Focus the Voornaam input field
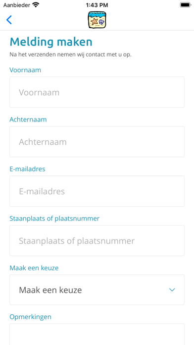This screenshot has height=345, width=194. click(x=97, y=92)
